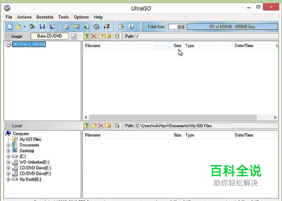Image resolution: width=282 pixels, height=201 pixels.
Task: Click New Folder icon in image toolbar
Action: point(101,36)
